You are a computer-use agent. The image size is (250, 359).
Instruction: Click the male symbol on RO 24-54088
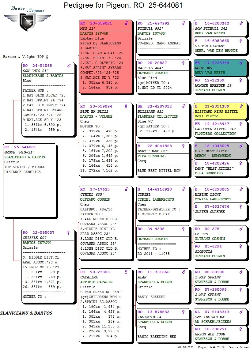69,66
